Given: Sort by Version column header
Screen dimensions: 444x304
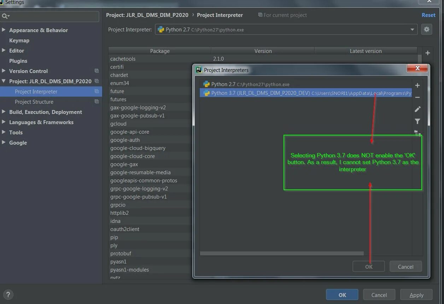Looking at the screenshot, I should point(263,51).
